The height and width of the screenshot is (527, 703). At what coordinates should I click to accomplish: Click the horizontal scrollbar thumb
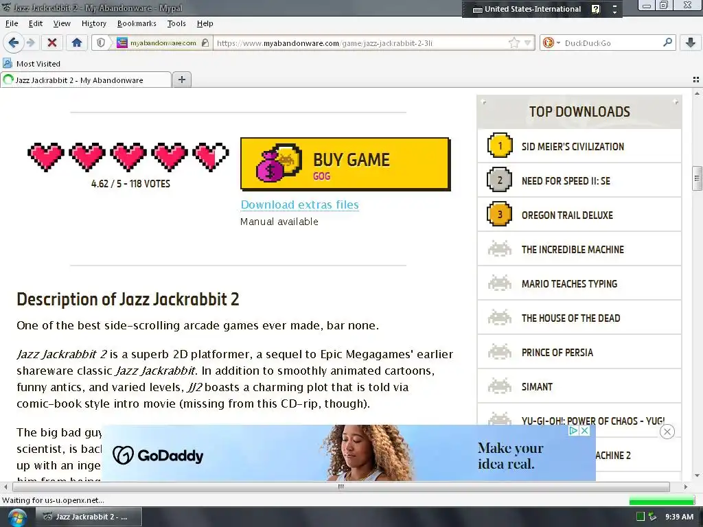click(341, 487)
